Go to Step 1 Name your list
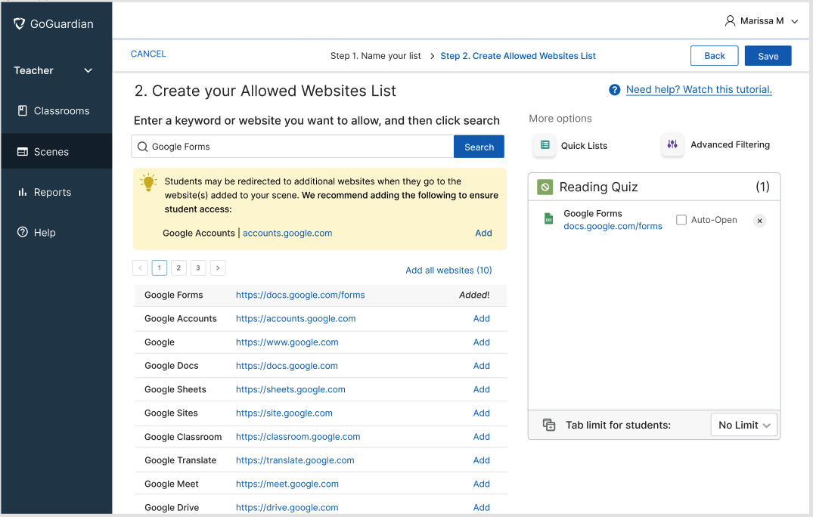 coord(375,55)
